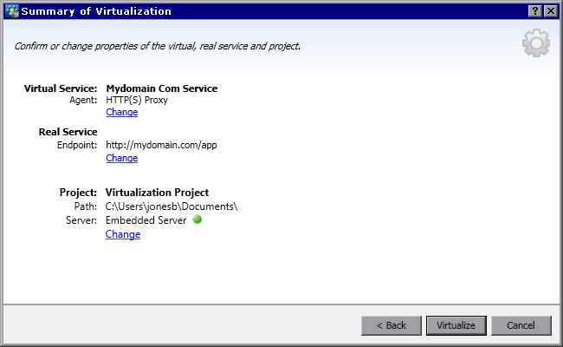
Task: Click the Summary of Virtualization title bar
Action: coord(260,10)
